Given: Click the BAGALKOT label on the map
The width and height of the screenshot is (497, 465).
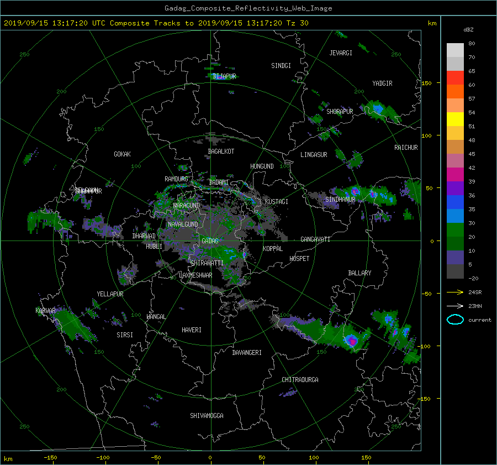Looking at the screenshot, I should pyautogui.click(x=221, y=151).
